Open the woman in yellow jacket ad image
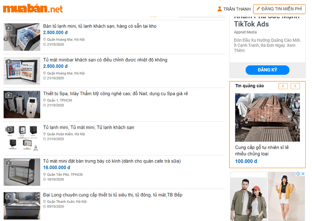The width and height of the screenshot is (312, 221). [x=286, y=196]
